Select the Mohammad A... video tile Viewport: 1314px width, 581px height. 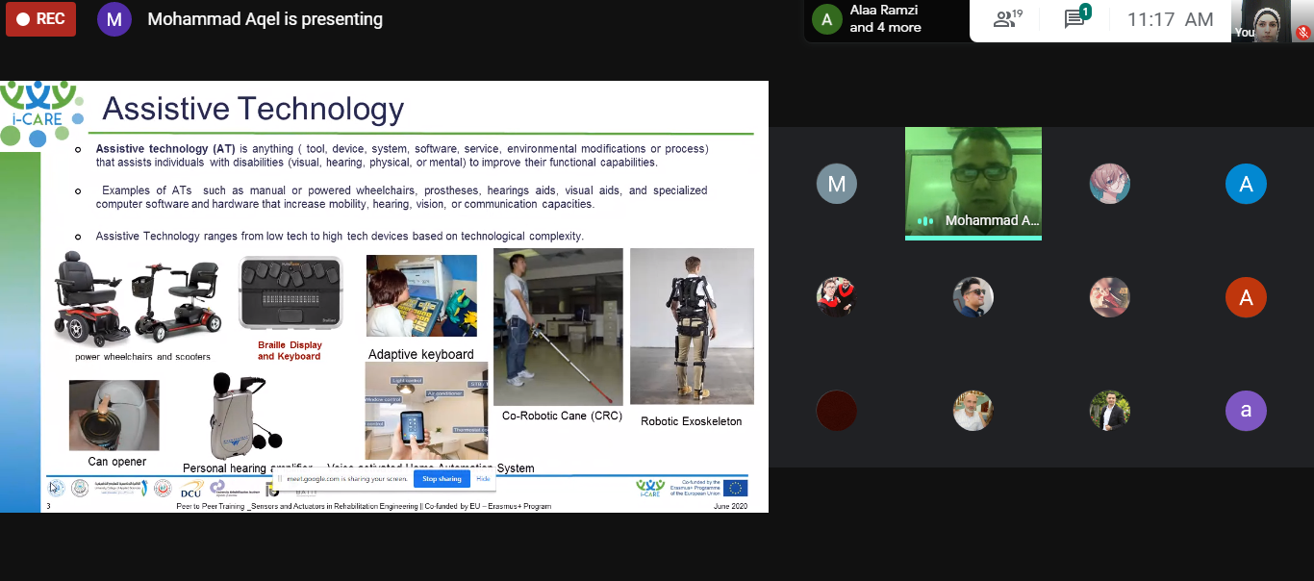(973, 183)
